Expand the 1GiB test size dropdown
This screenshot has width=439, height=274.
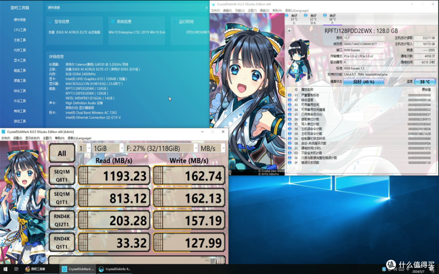click(108, 148)
